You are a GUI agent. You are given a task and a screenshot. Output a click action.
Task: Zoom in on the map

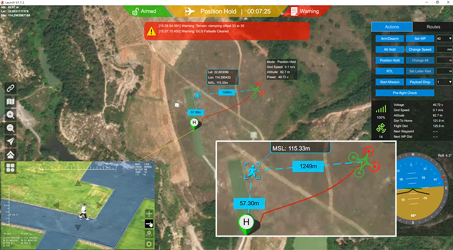[x=11, y=115]
